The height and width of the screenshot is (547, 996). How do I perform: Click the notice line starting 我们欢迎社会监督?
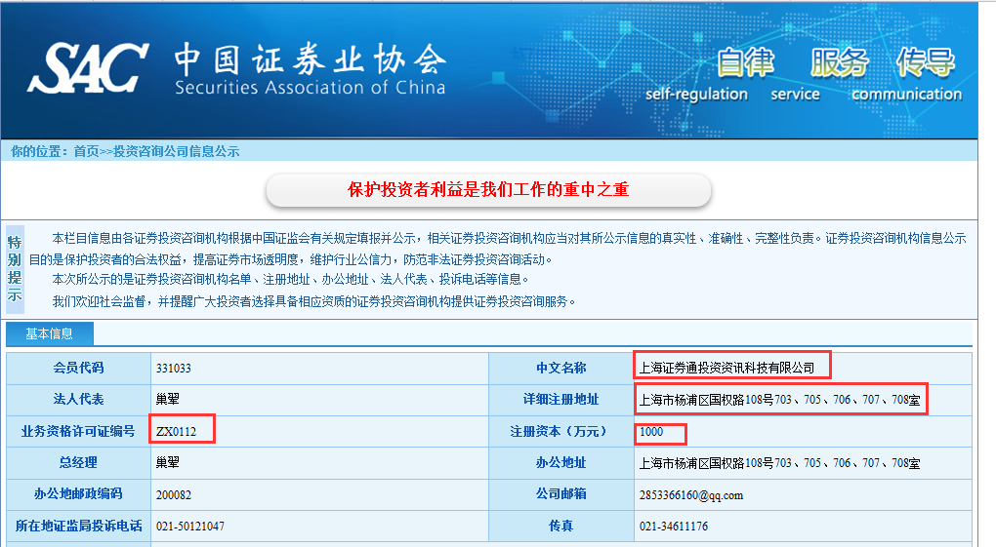coord(313,301)
